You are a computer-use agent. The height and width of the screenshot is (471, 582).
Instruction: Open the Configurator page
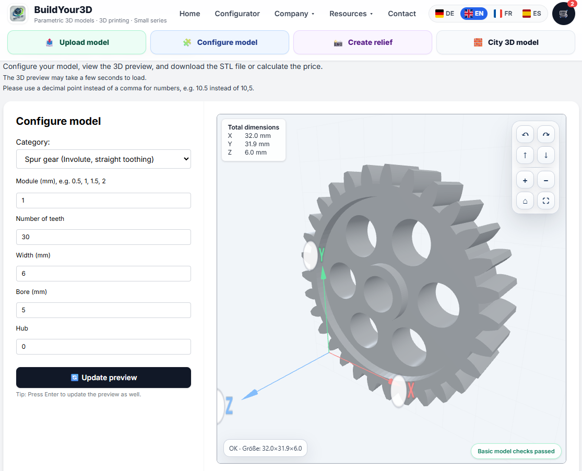point(237,14)
